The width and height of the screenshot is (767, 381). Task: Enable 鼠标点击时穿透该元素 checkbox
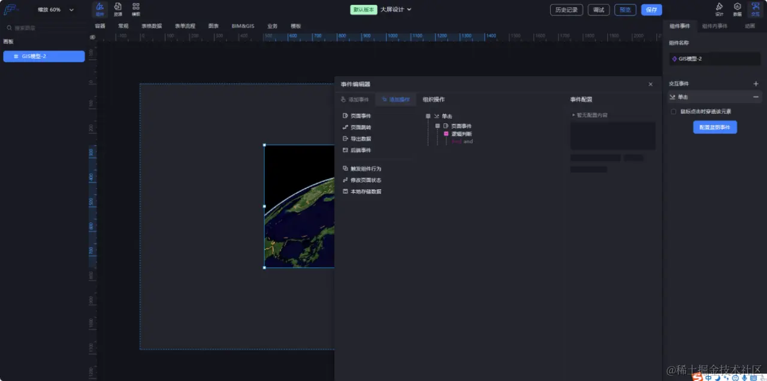[x=674, y=111]
